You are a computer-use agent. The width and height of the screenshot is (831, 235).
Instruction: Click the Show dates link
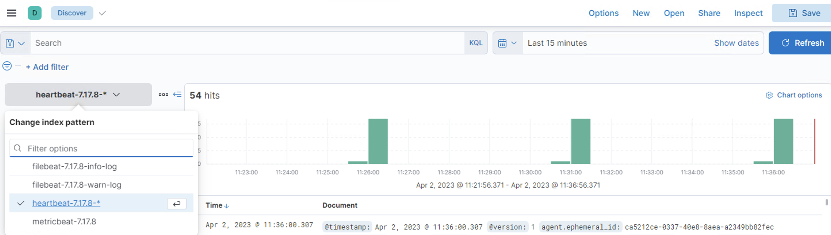coord(736,43)
